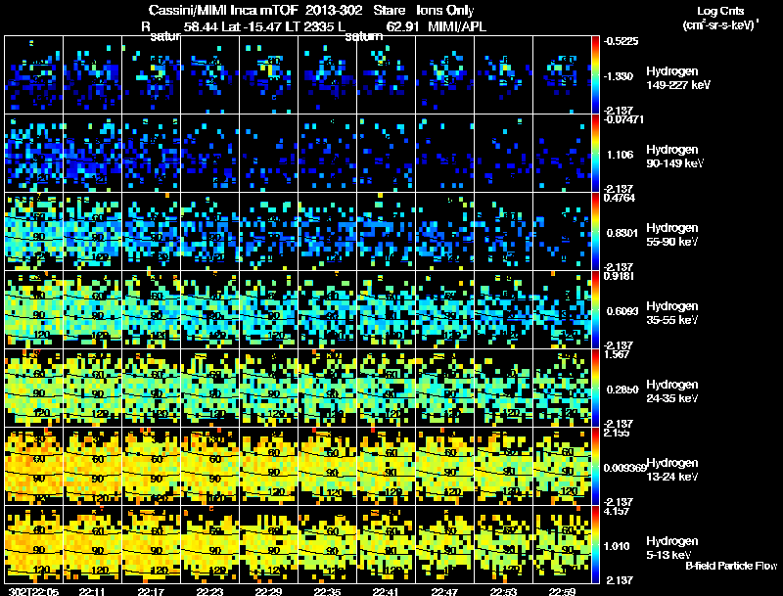Click the color bar beside Hydrogen 13-24 keV

point(595,467)
